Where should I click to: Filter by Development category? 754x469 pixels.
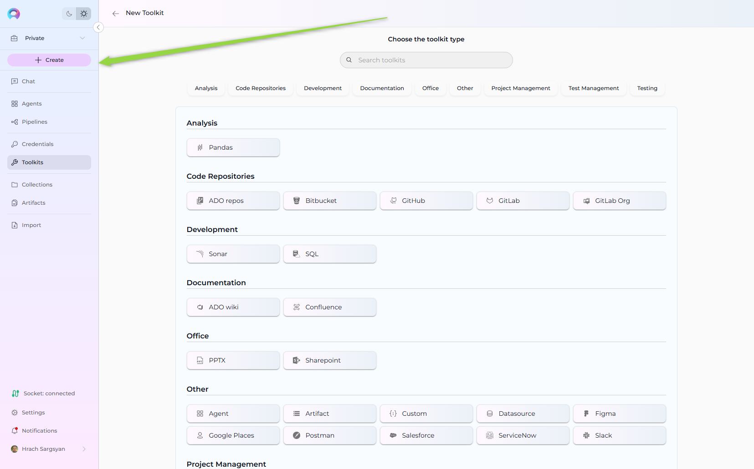pyautogui.click(x=323, y=88)
